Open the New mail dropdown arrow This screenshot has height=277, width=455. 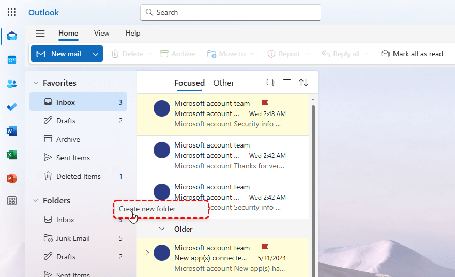[x=96, y=54]
